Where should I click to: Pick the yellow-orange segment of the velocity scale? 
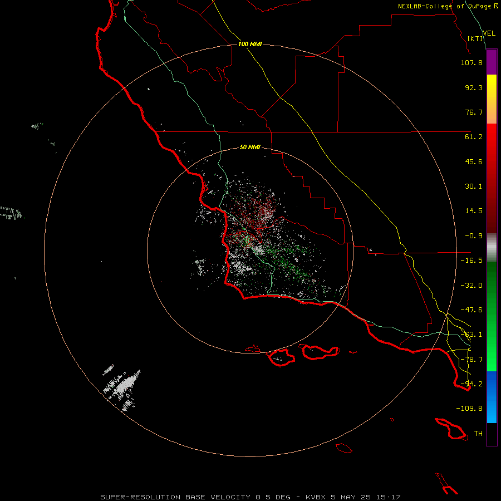[492, 99]
